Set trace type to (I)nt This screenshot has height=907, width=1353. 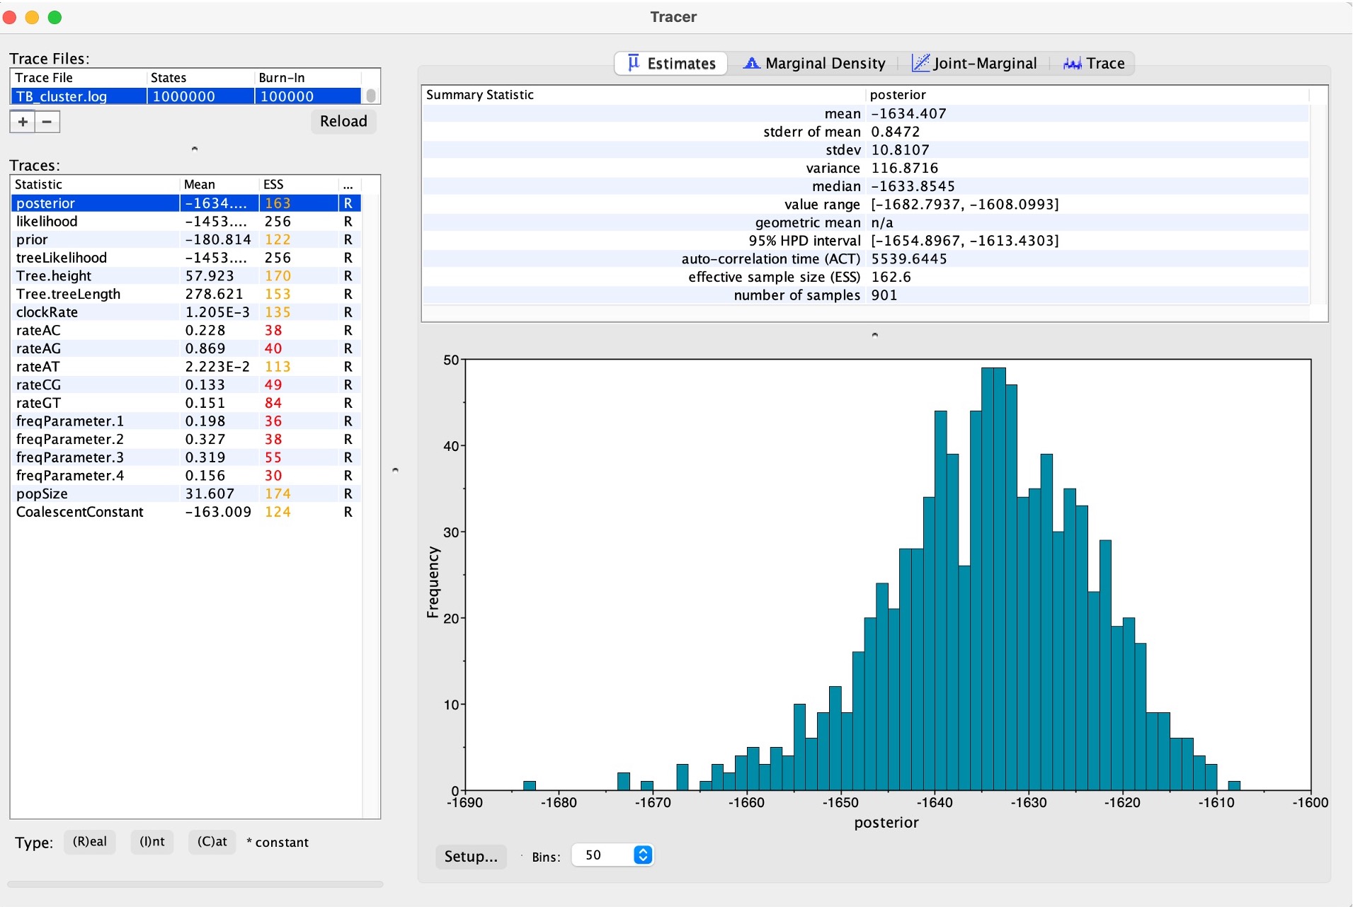tap(152, 842)
